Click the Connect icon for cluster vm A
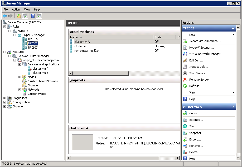242x167 pixels. pos(185,113)
